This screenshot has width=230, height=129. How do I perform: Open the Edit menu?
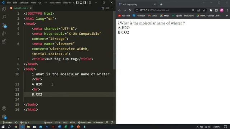[x=15, y=3]
